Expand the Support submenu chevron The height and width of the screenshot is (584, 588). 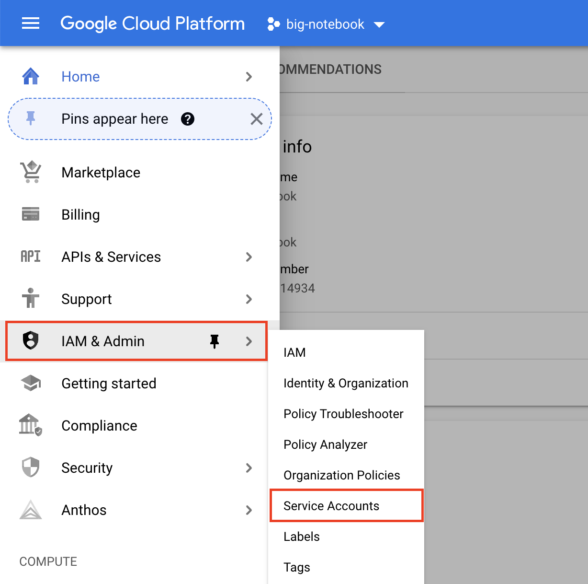click(249, 299)
